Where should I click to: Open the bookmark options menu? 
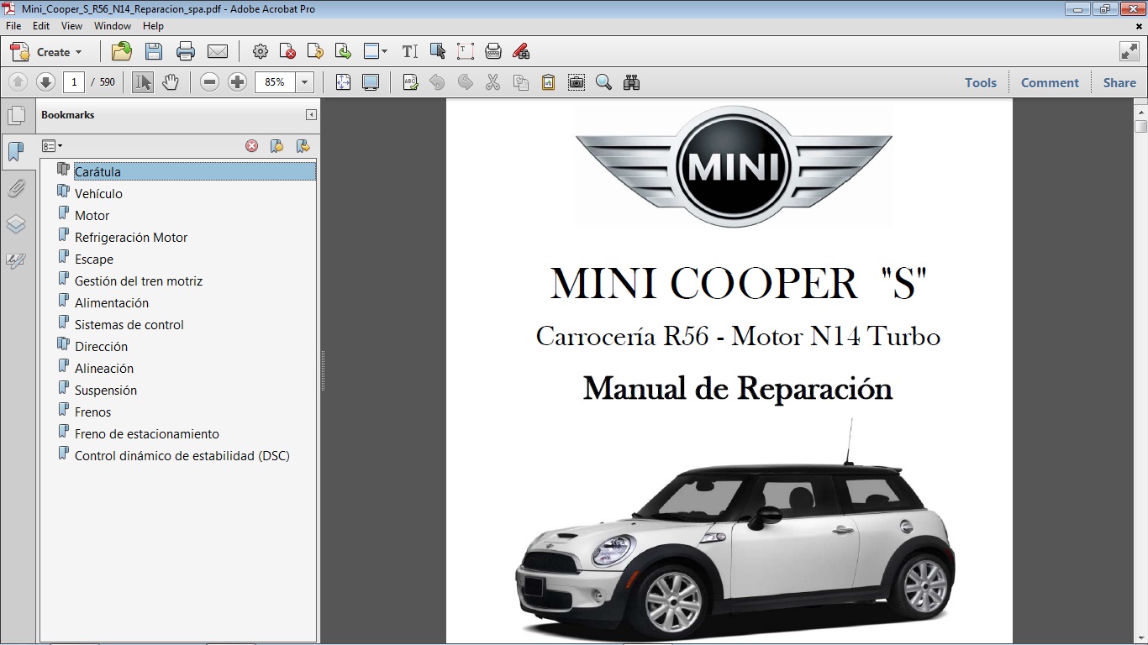coord(52,145)
